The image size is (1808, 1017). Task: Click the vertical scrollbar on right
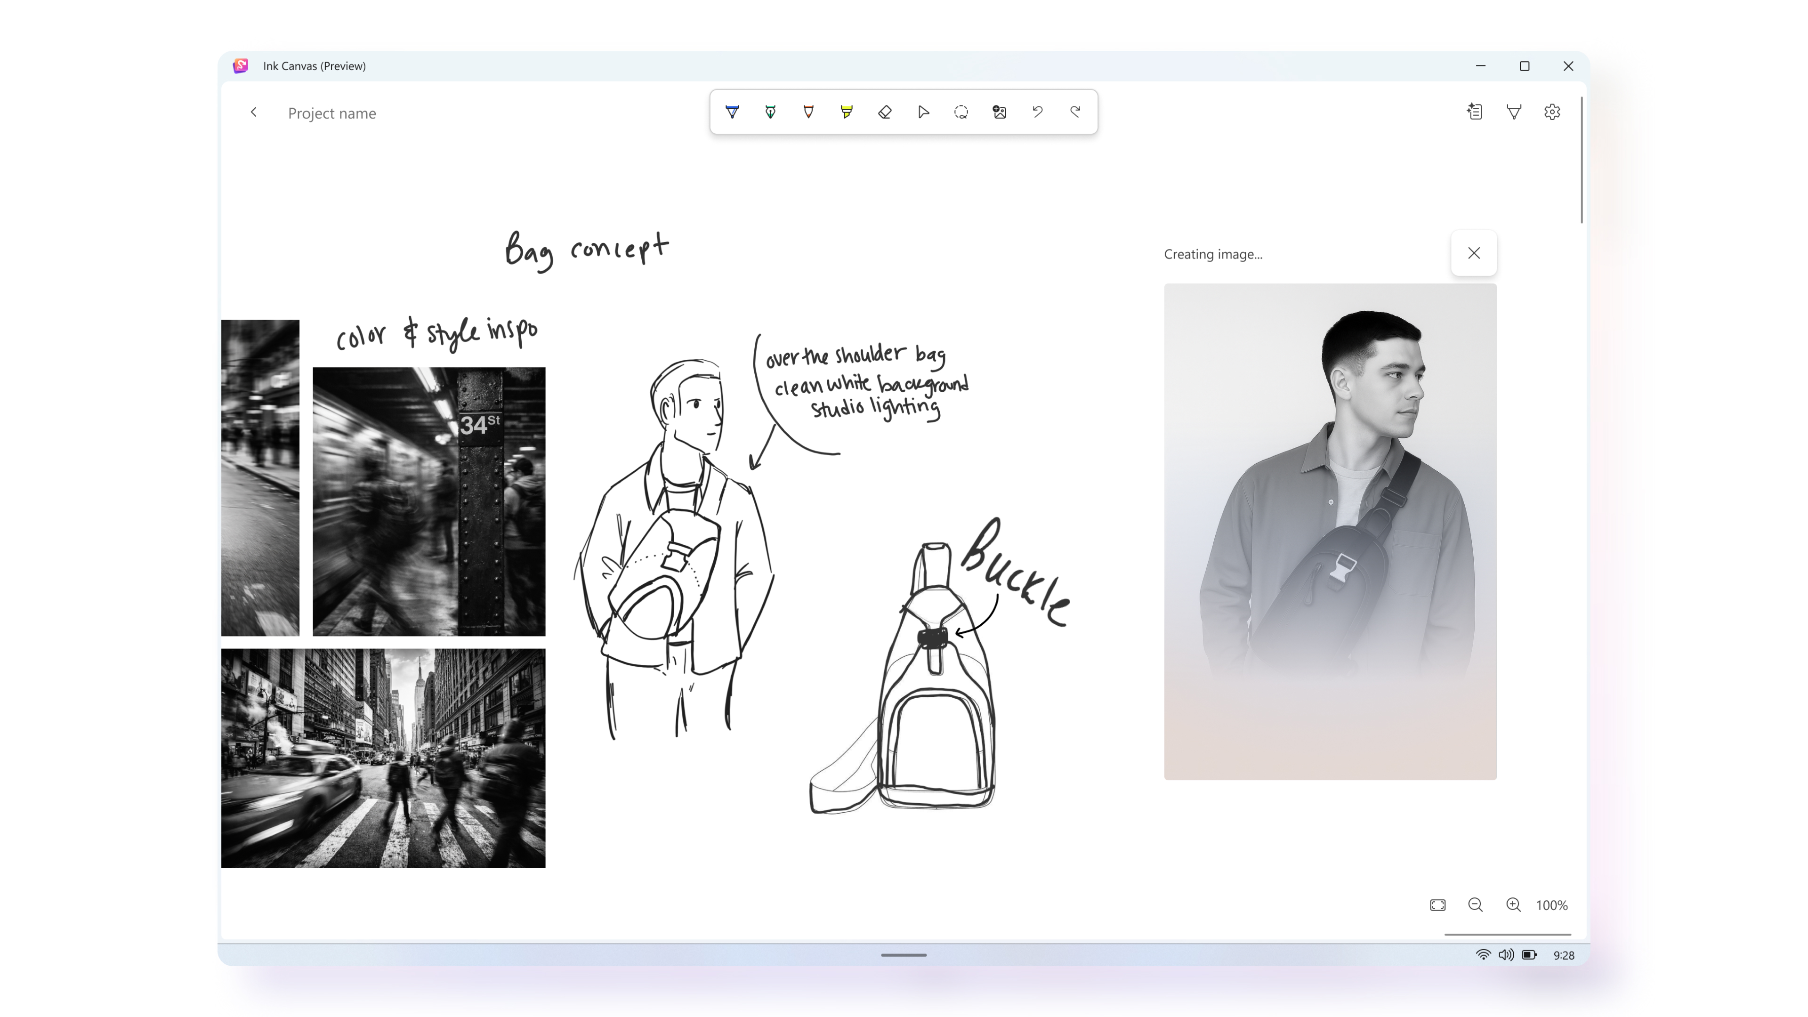(1582, 160)
